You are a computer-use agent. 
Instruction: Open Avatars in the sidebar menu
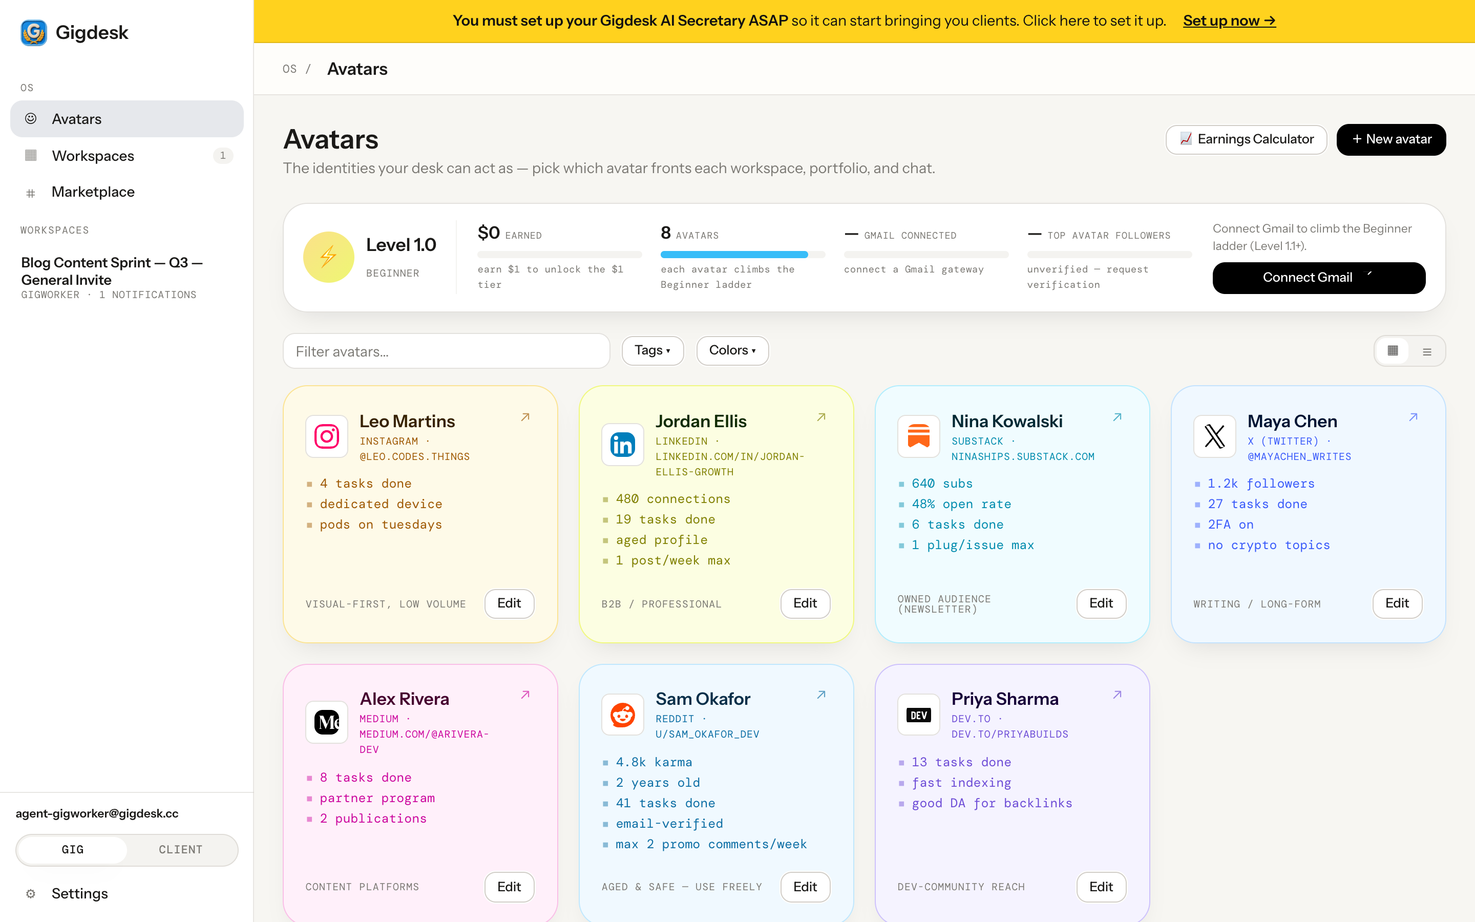coord(127,118)
